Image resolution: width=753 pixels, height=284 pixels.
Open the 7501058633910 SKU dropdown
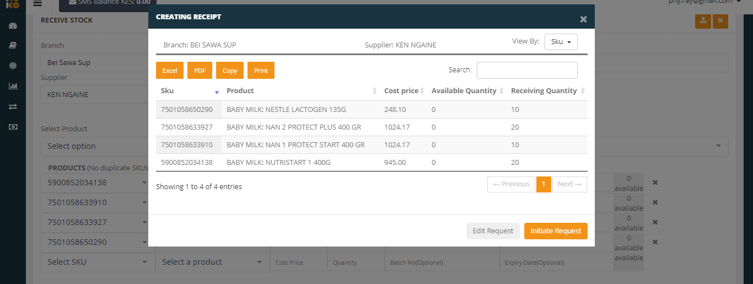pos(98,202)
